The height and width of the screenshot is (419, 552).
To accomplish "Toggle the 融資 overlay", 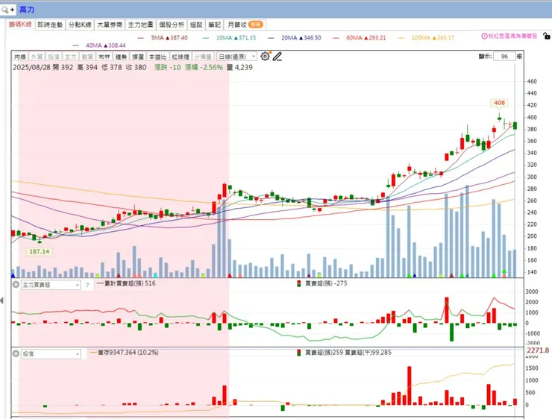I will (87, 57).
